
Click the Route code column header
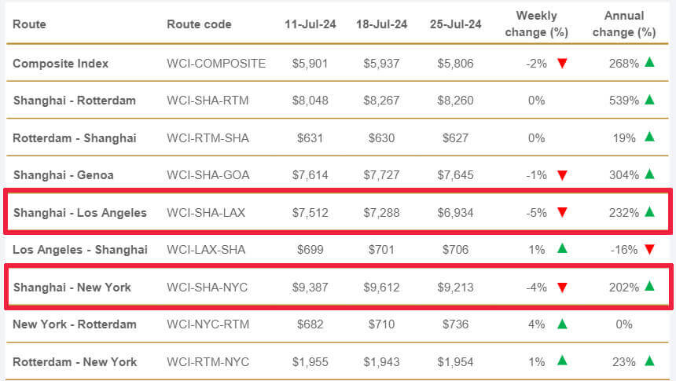click(x=199, y=24)
